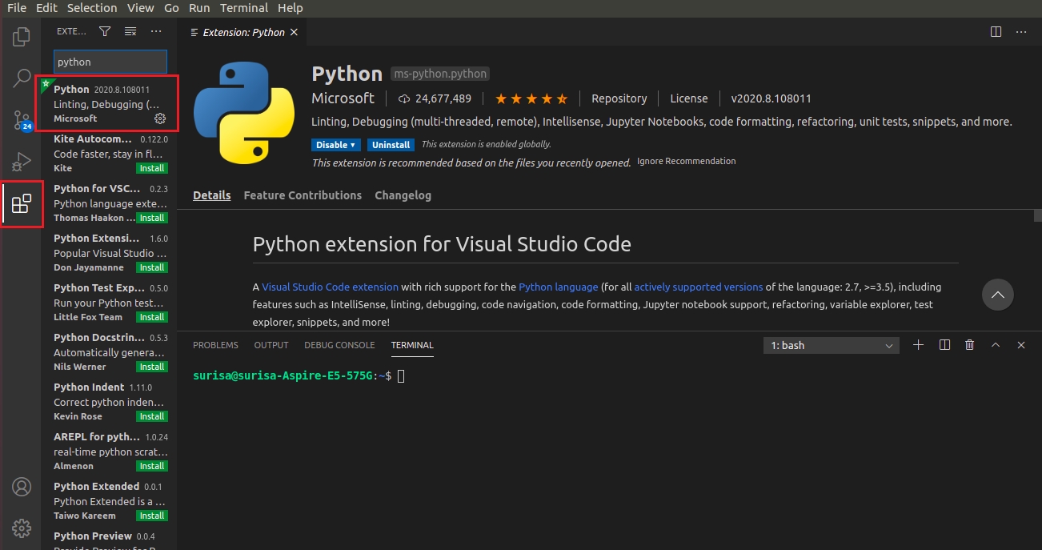1042x550 pixels.
Task: Click the Microsoft publisher name in header
Action: 343,98
